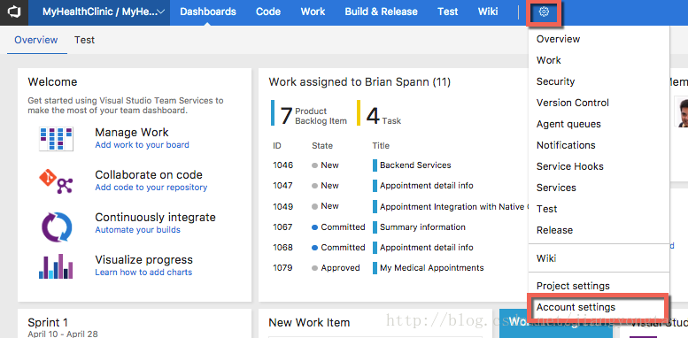Click the Visualize progress bar chart icon
This screenshot has height=338, width=688.
[x=56, y=266]
